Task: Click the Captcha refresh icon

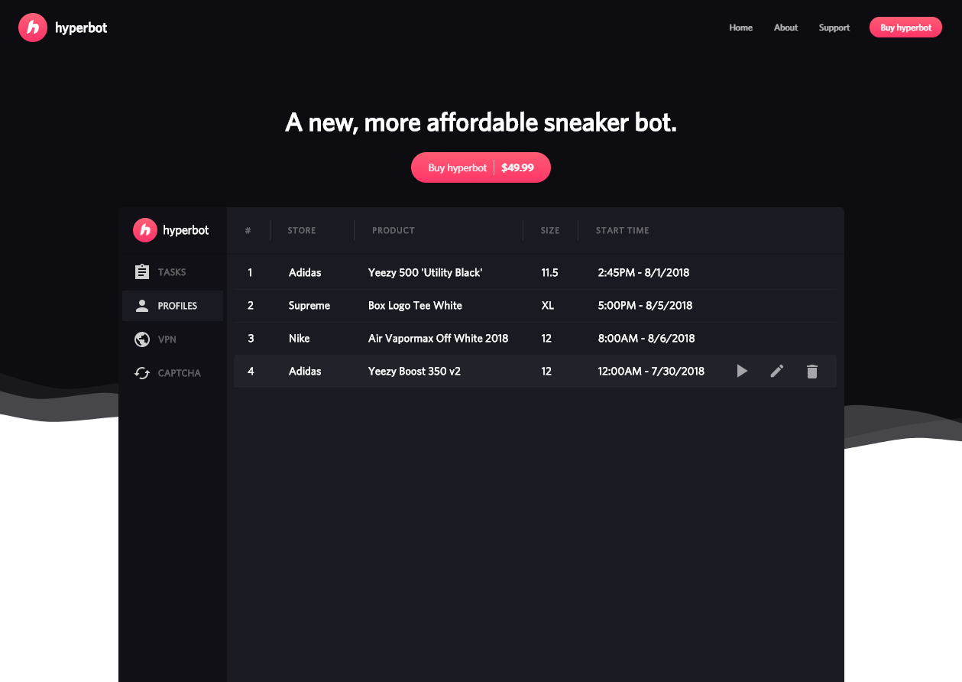Action: tap(141, 373)
